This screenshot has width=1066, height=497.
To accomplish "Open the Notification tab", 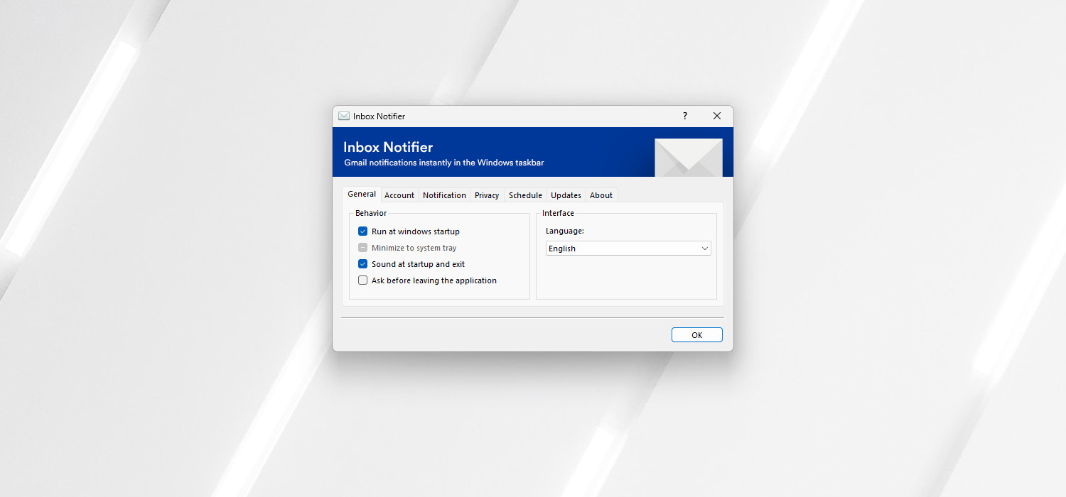I will coord(444,195).
